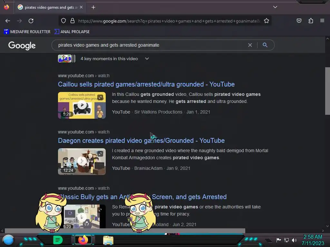Open the key moments video thumbnail
Viewport: 330px width, 247px height.
pos(66,59)
